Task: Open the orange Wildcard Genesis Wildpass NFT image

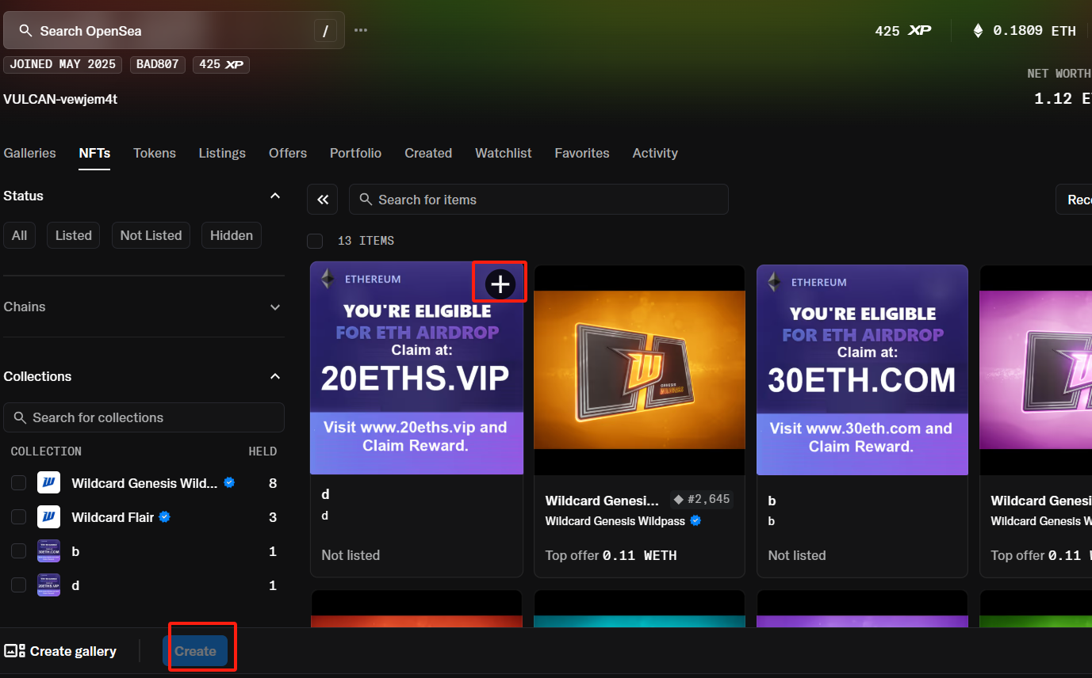Action: [639, 370]
